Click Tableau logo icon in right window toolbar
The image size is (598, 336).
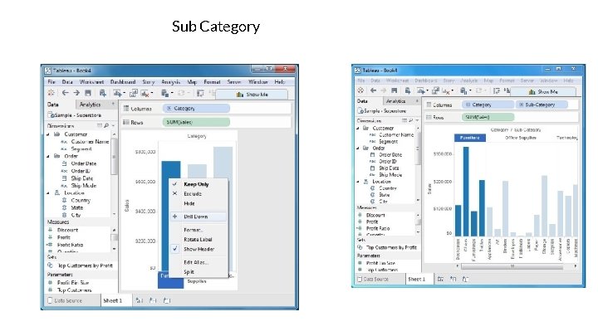(x=360, y=90)
